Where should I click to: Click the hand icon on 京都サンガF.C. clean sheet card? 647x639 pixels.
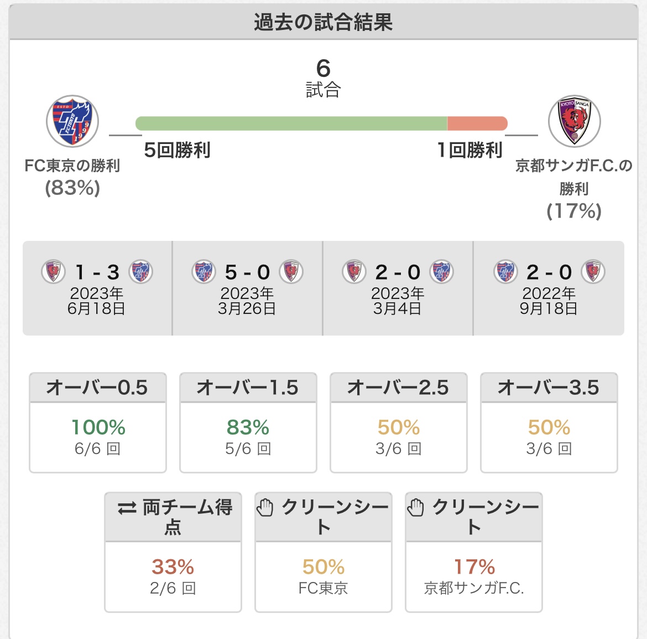(x=415, y=507)
